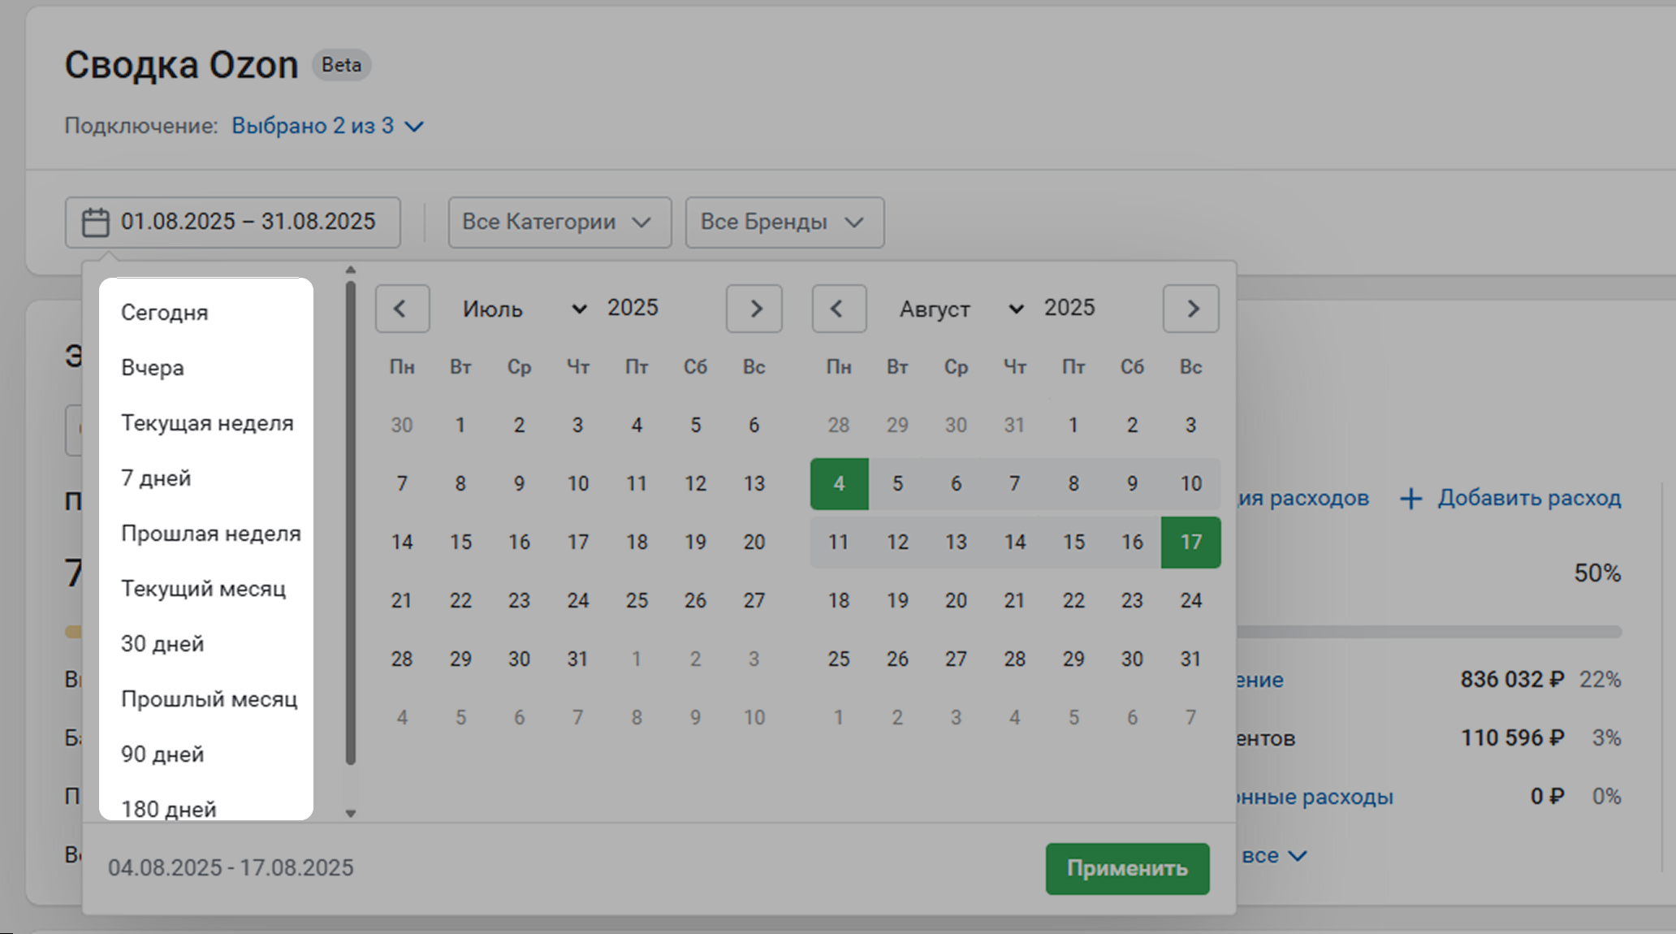This screenshot has height=934, width=1676.
Task: Click the plus icon for Добавить расход
Action: point(1411,499)
